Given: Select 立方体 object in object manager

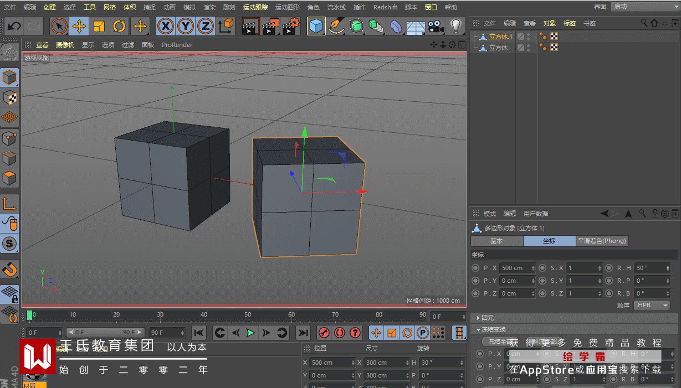Looking at the screenshot, I should (498, 48).
